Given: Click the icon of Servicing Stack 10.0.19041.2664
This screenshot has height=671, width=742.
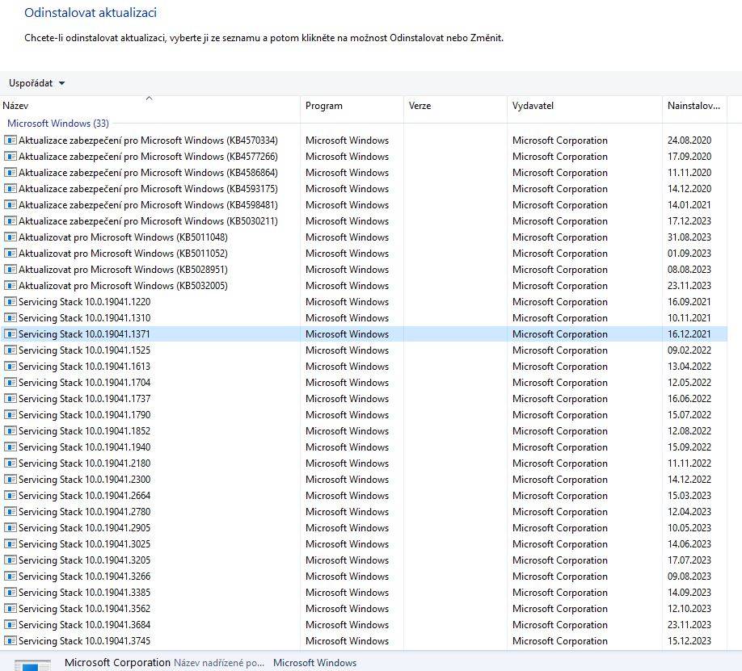Looking at the screenshot, I should pos(11,496).
